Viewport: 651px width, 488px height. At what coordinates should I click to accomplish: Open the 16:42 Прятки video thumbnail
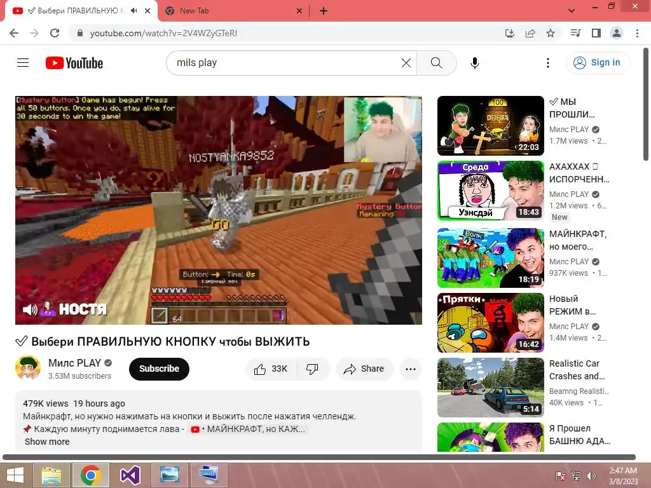coord(491,322)
